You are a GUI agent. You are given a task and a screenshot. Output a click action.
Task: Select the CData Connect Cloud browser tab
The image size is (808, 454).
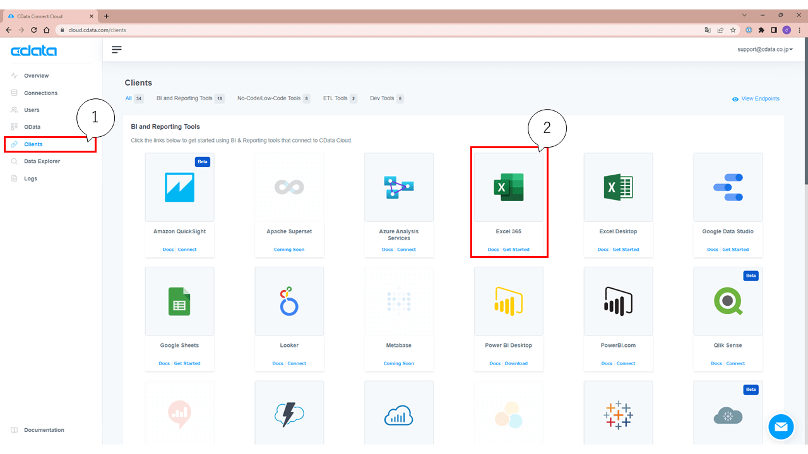51,16
